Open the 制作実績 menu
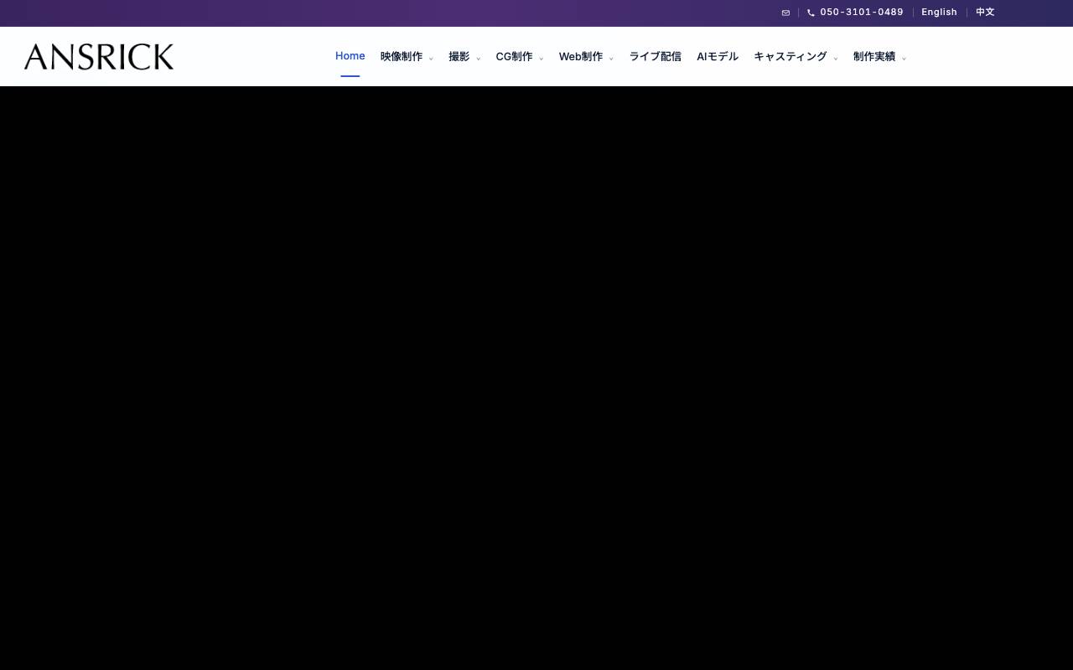The width and height of the screenshot is (1073, 670). 874,57
